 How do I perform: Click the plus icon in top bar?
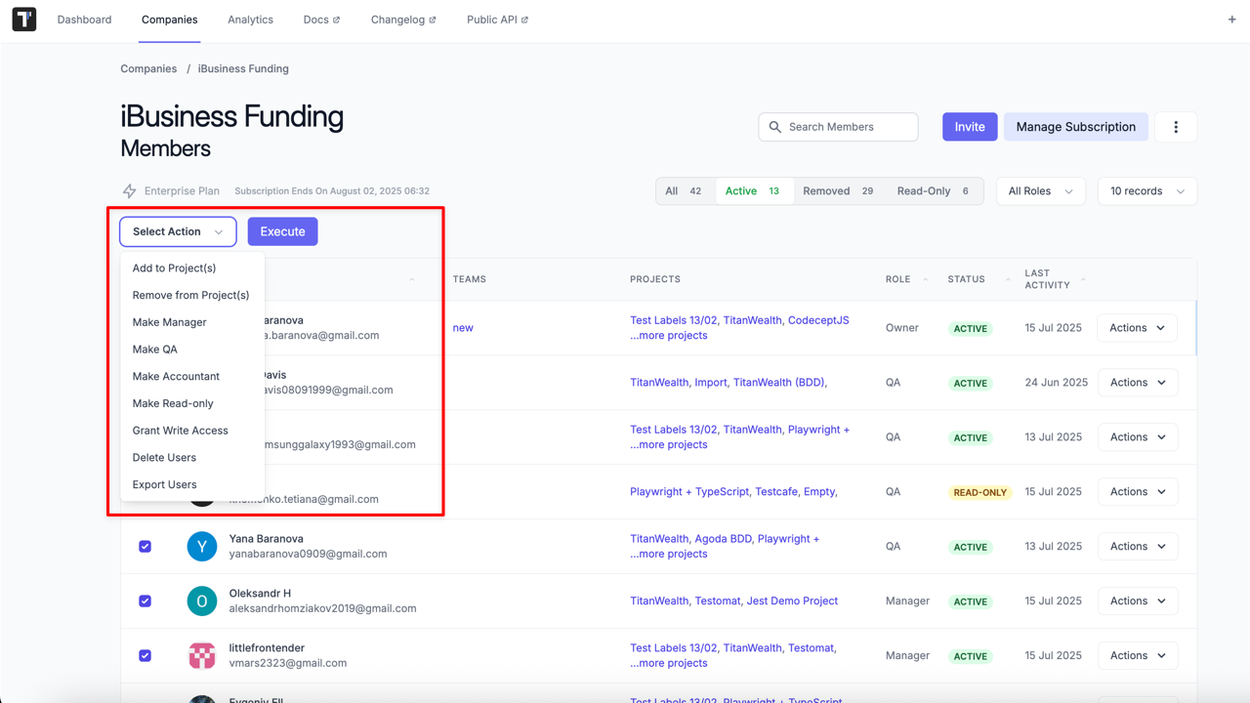1231,20
